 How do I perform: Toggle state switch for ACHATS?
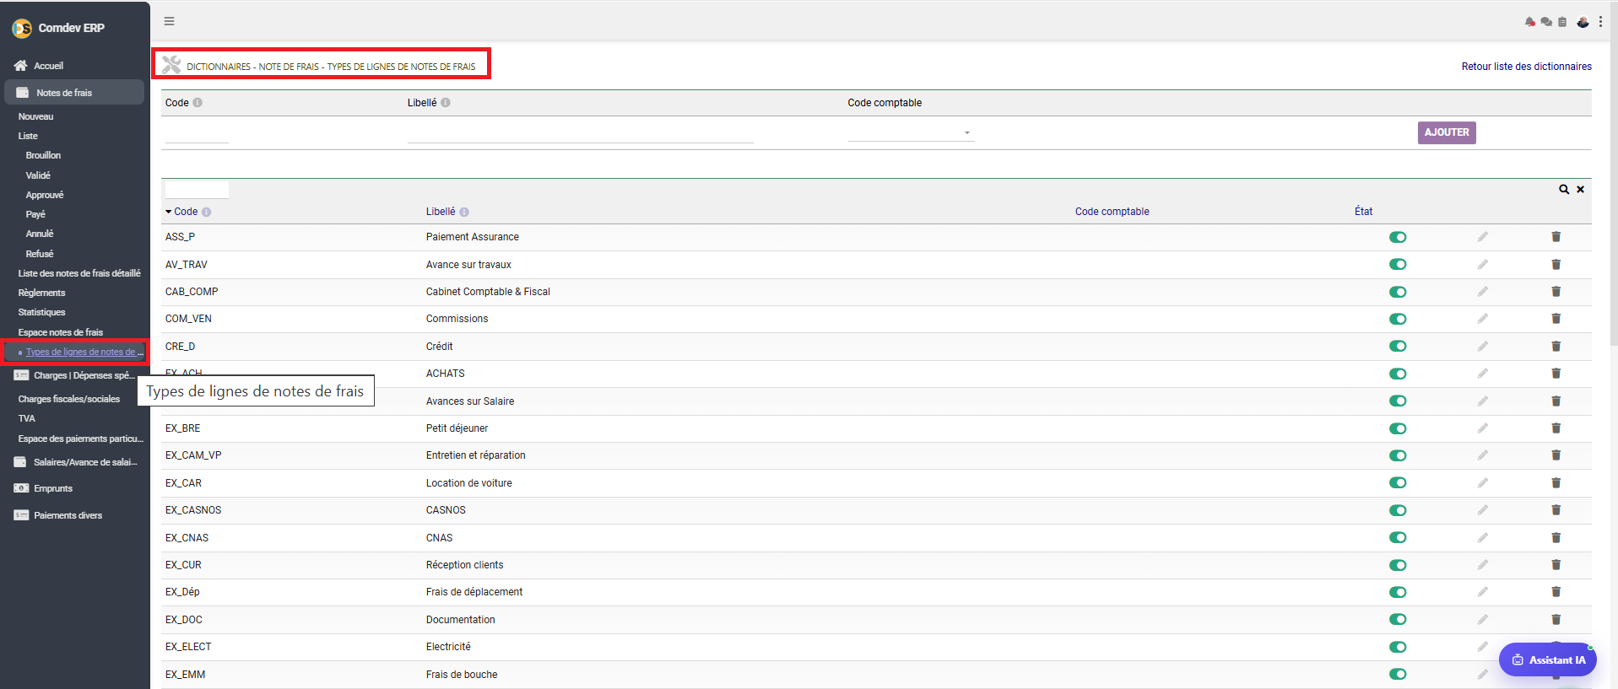click(1398, 374)
